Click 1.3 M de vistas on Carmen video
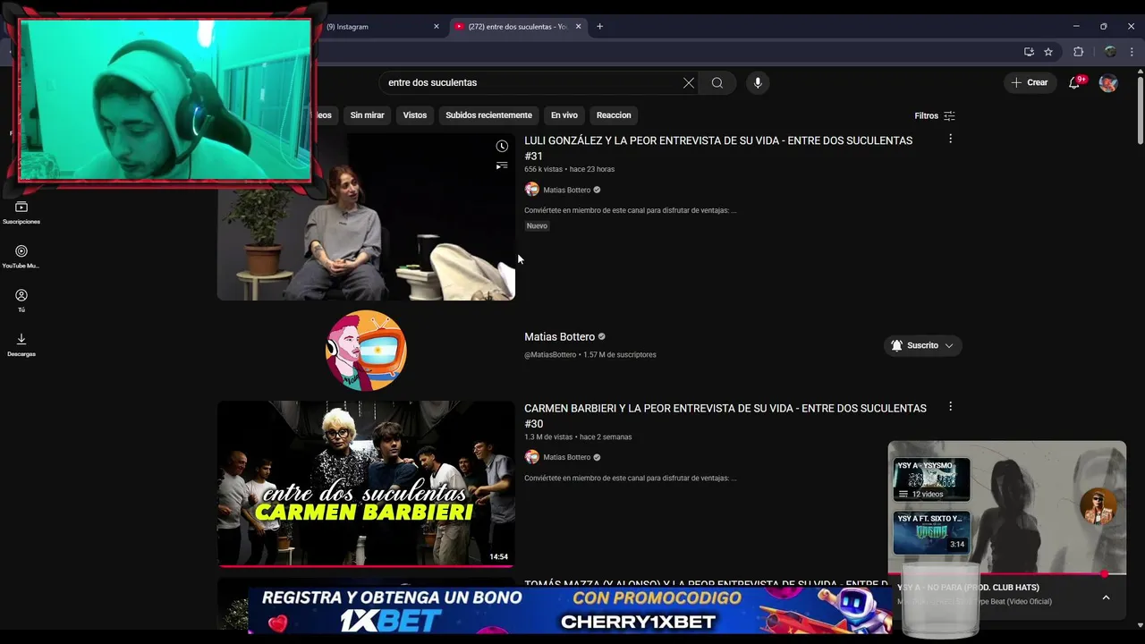This screenshot has height=644, width=1145. 548,437
